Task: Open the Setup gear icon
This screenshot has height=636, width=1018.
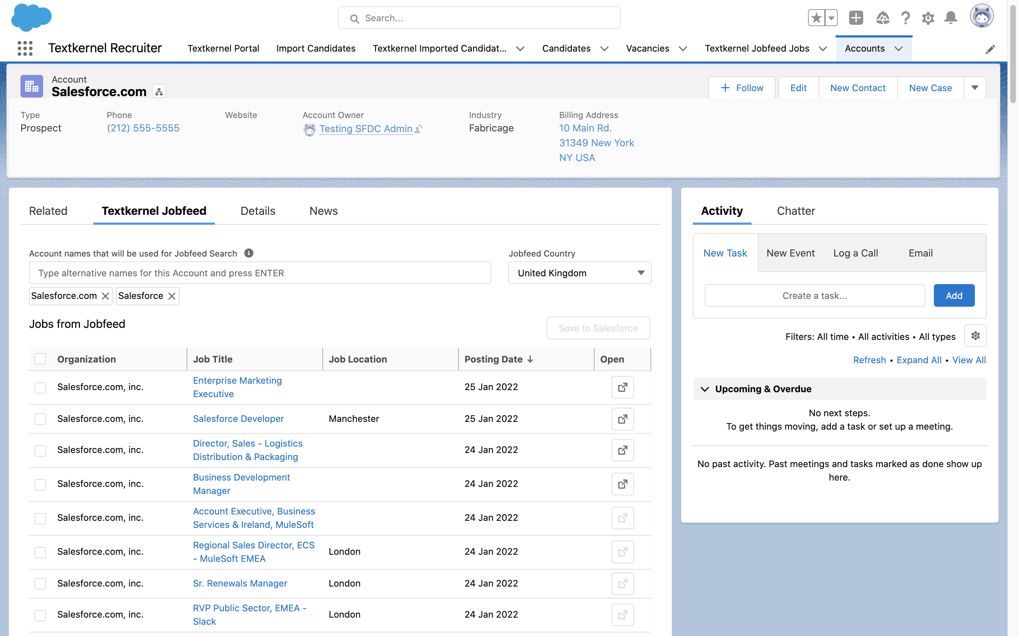Action: click(x=928, y=18)
